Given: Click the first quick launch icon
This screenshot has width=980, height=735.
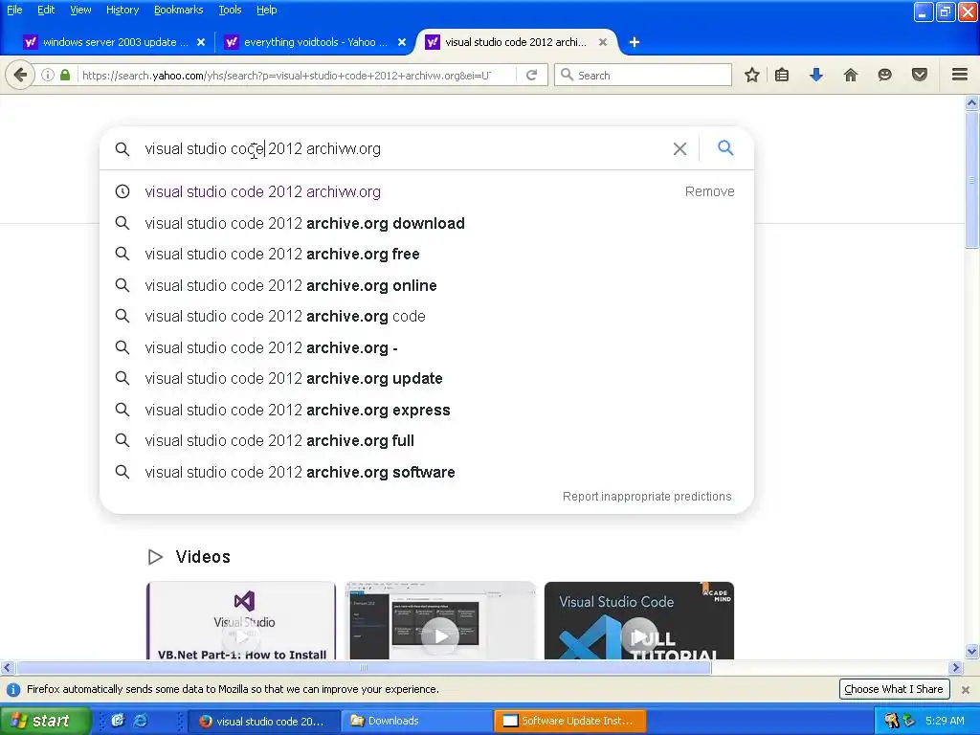Looking at the screenshot, I should click(x=118, y=721).
